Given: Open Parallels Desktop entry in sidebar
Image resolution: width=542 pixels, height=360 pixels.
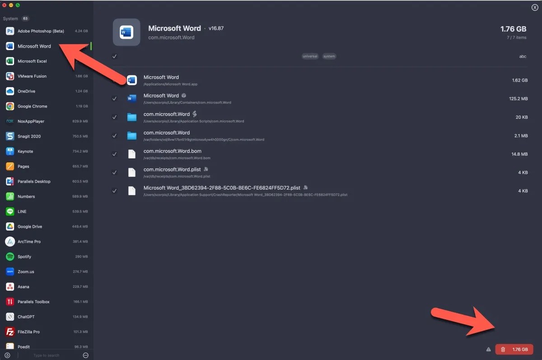Looking at the screenshot, I should coord(47,181).
